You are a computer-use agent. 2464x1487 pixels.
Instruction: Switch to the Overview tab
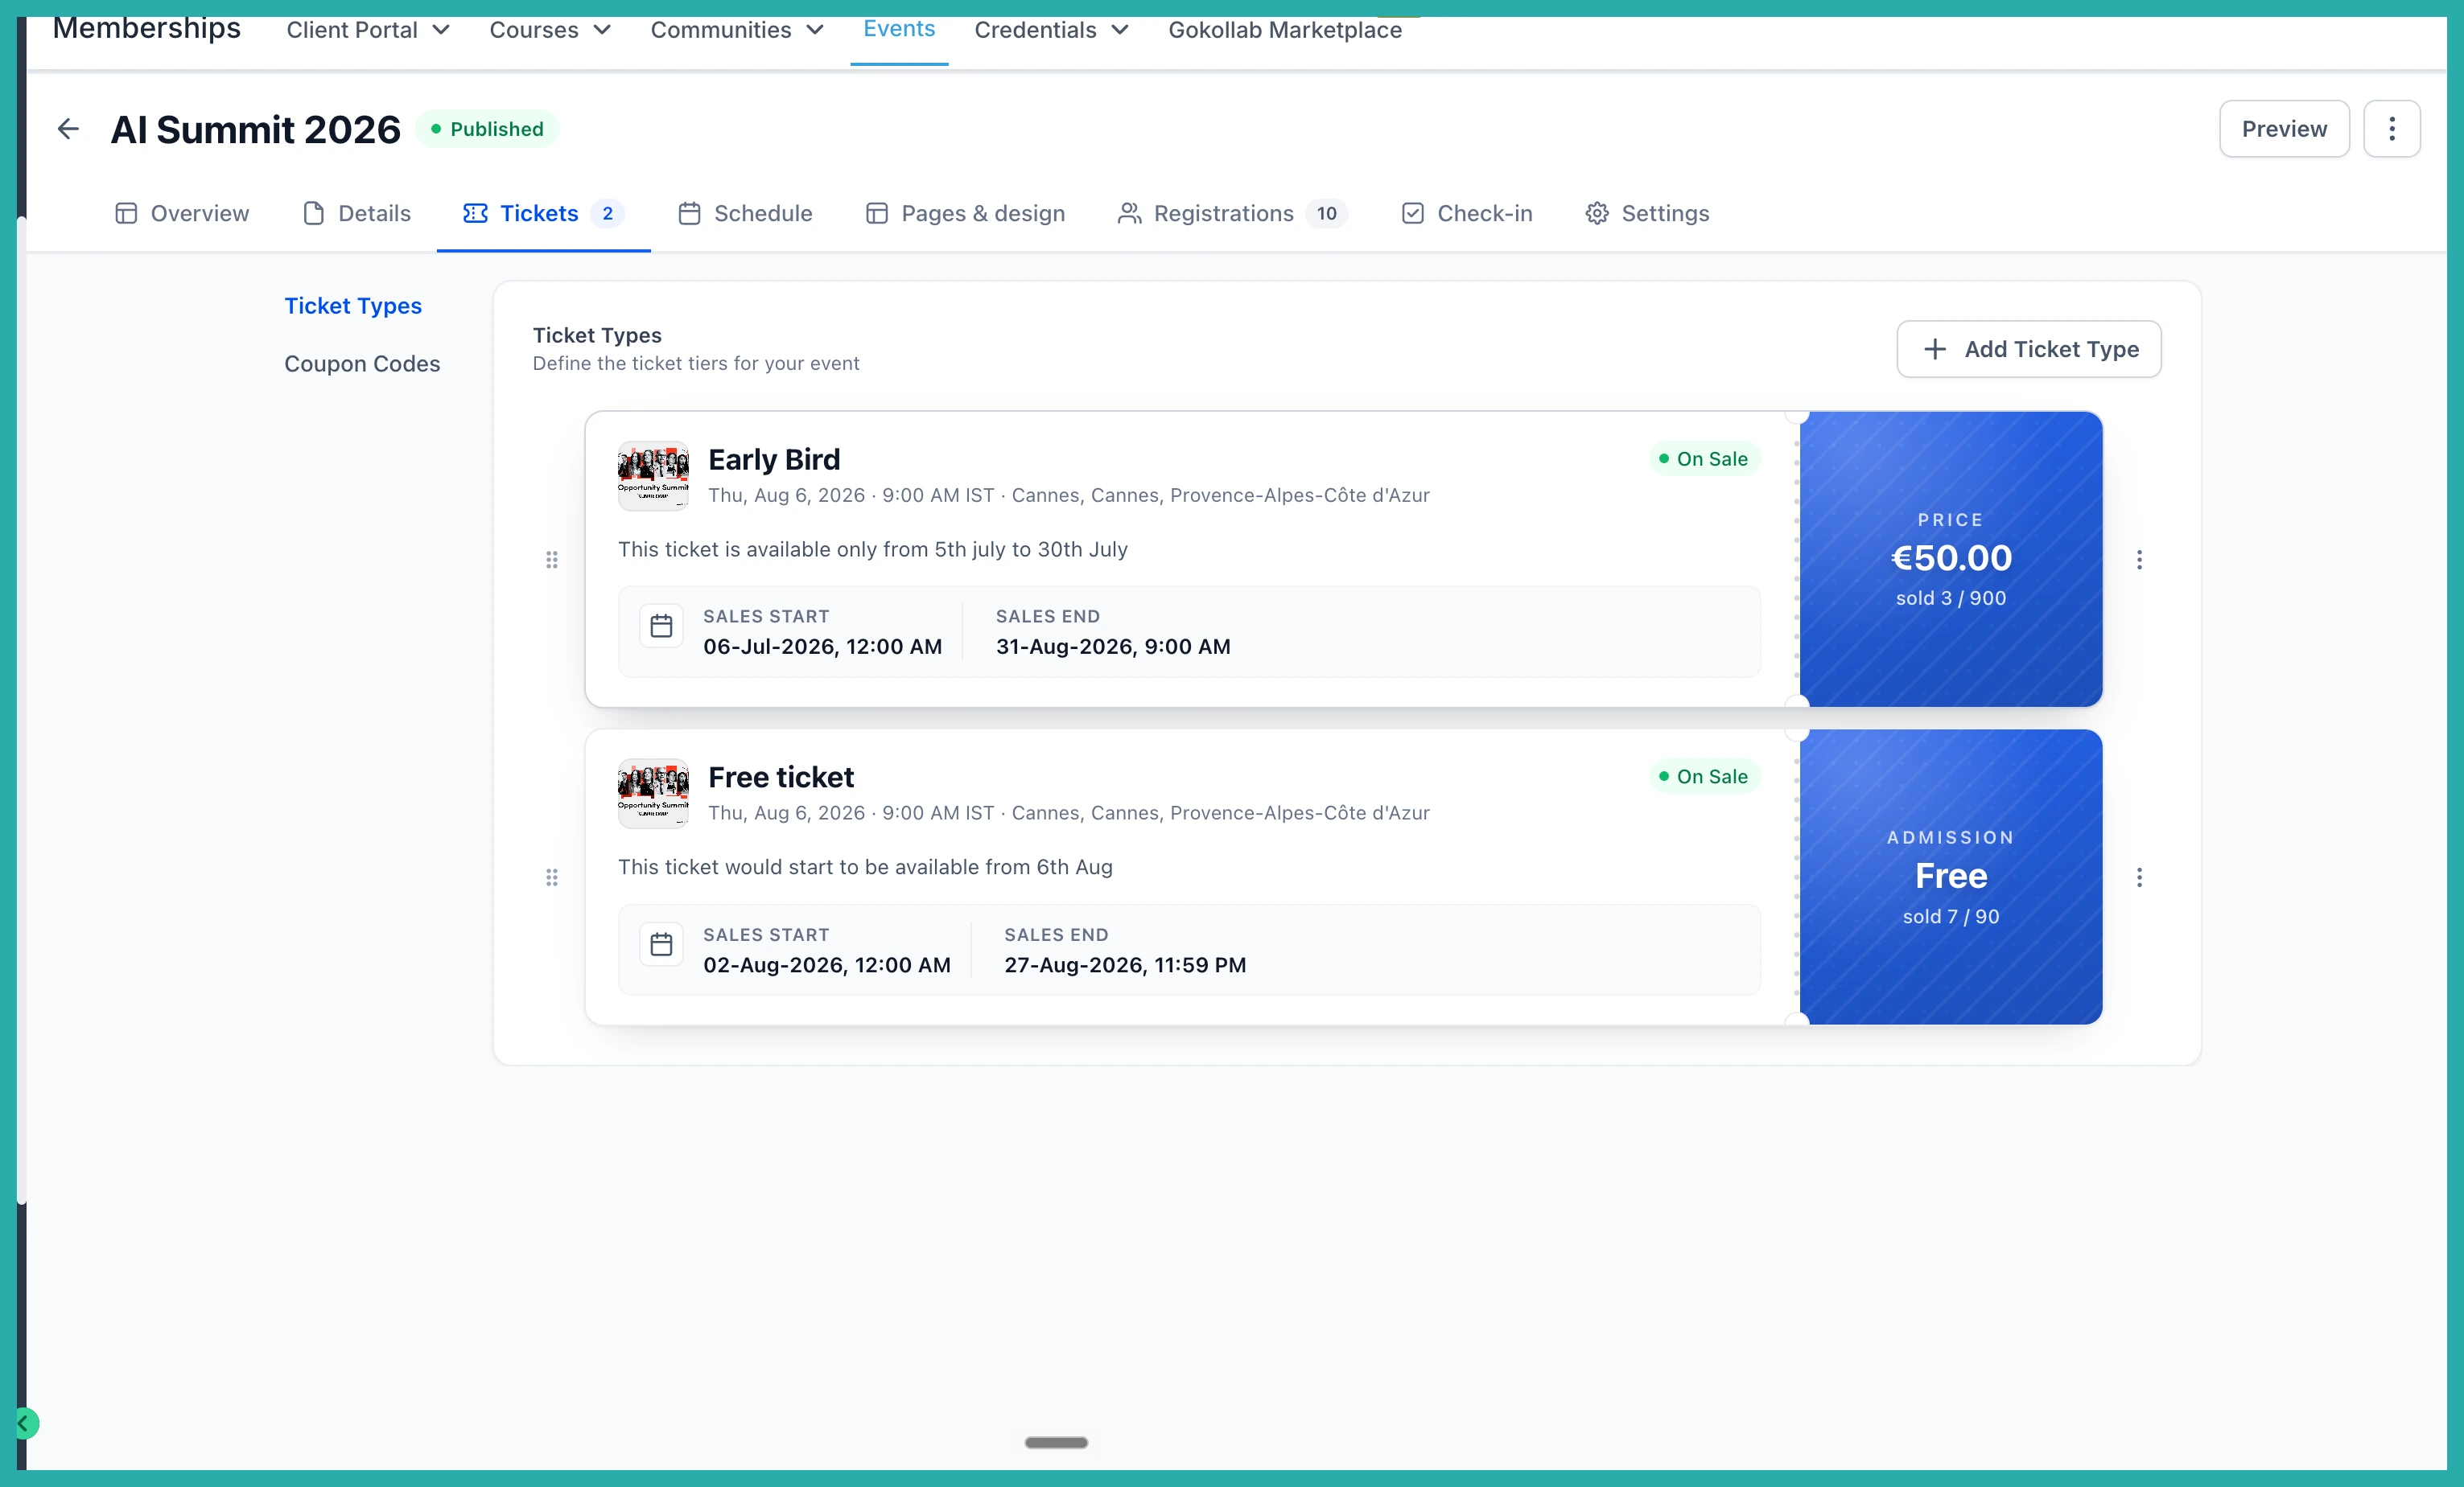(x=182, y=213)
